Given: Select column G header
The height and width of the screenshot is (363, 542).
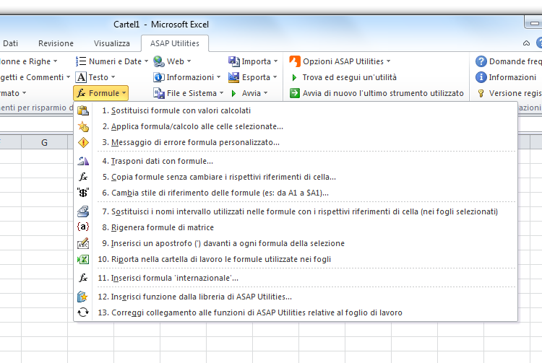Looking at the screenshot, I should point(44,142).
